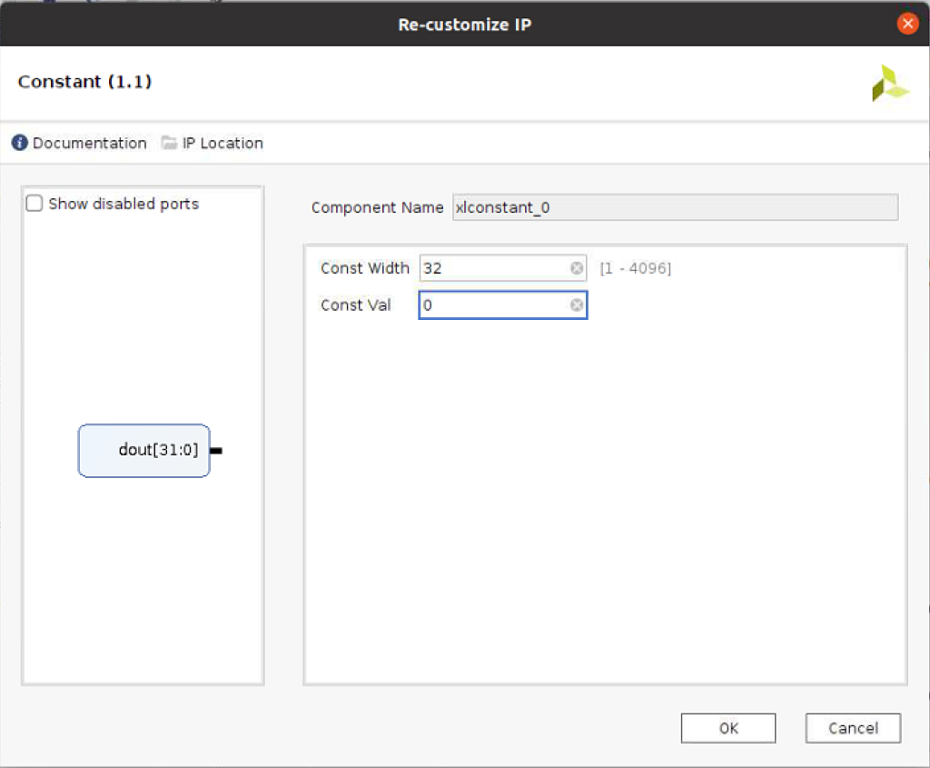Click the Component Name text box
This screenshot has height=768, width=930.
click(x=675, y=207)
